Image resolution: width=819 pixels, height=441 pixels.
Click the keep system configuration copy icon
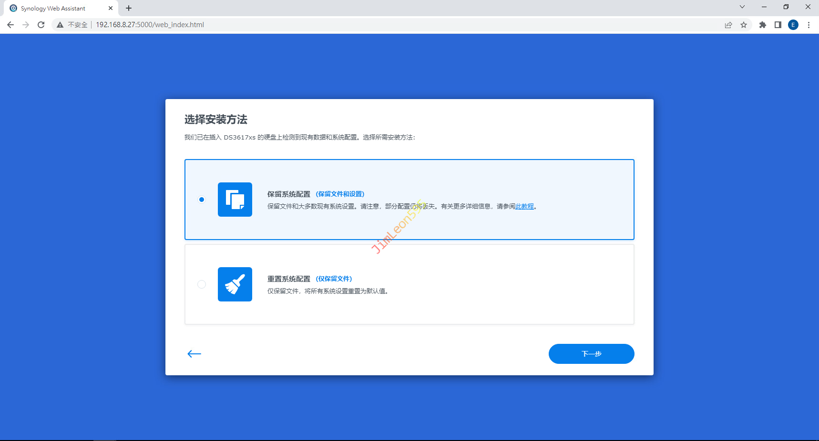[235, 200]
